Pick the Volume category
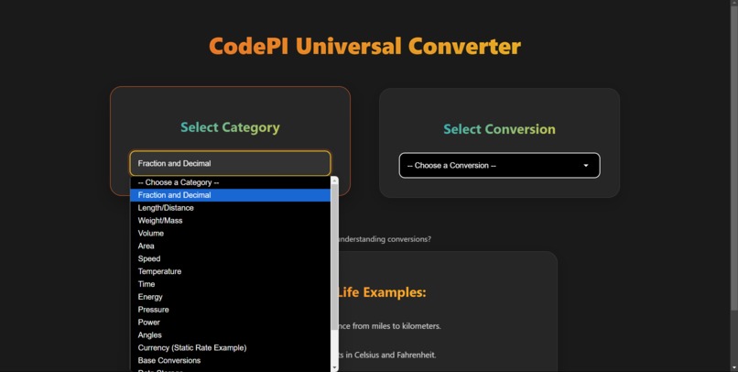This screenshot has width=738, height=372. (230, 233)
